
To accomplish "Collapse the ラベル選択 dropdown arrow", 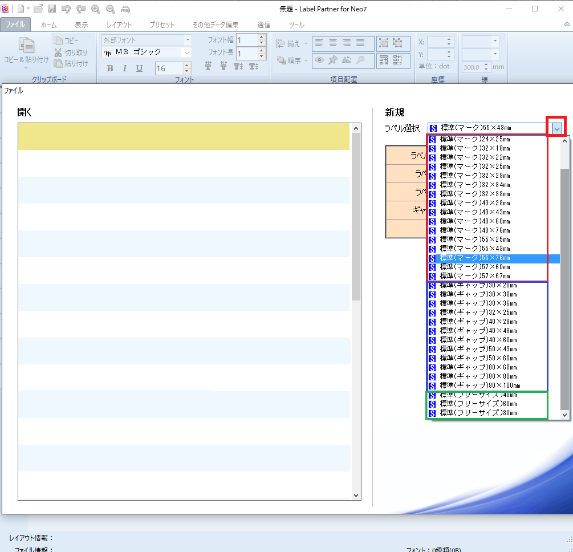I will click(556, 128).
